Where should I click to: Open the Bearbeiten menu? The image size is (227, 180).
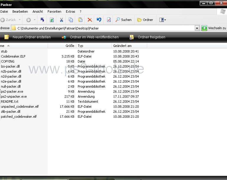coord(20,12)
